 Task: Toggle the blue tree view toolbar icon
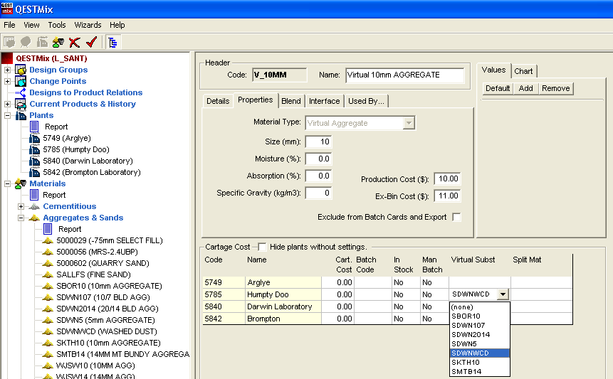[112, 43]
